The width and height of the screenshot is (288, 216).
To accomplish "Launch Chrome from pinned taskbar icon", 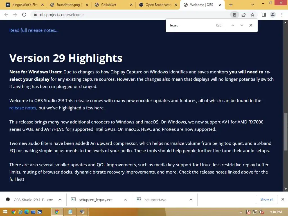I will [13, 212].
